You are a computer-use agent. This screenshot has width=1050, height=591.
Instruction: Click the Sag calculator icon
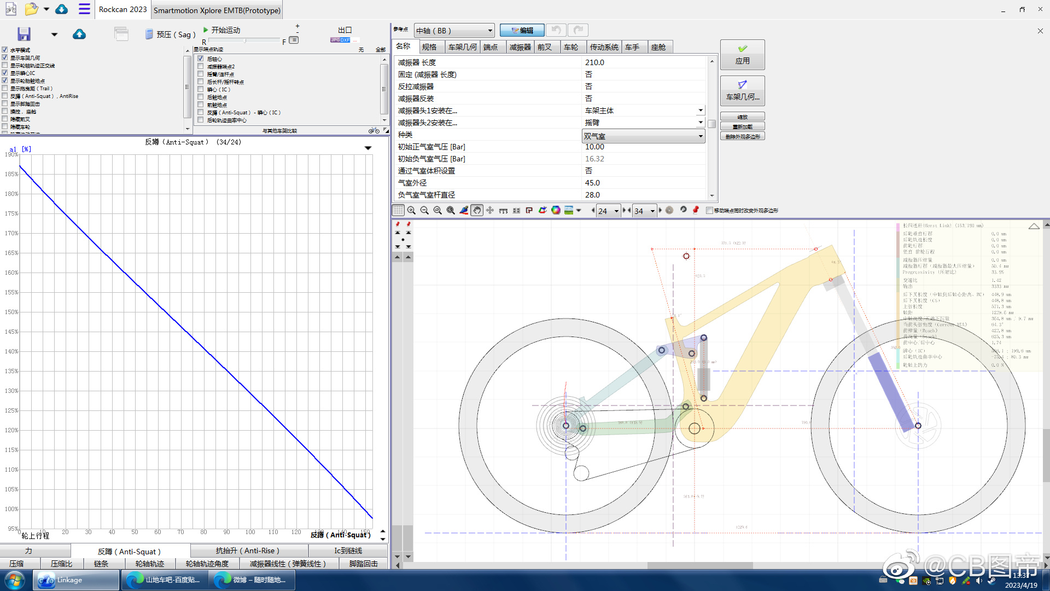pos(149,34)
